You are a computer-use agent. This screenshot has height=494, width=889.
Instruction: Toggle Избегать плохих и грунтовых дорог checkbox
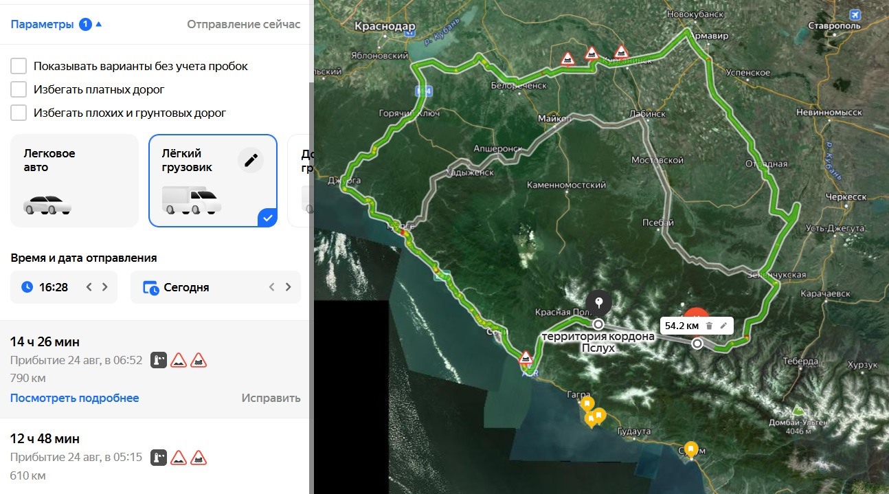click(x=19, y=113)
